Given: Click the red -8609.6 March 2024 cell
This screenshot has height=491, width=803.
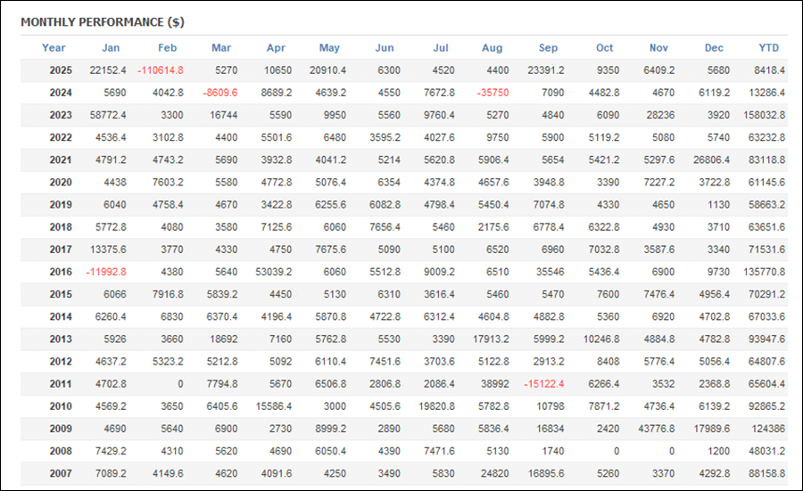Looking at the screenshot, I should point(221,93).
